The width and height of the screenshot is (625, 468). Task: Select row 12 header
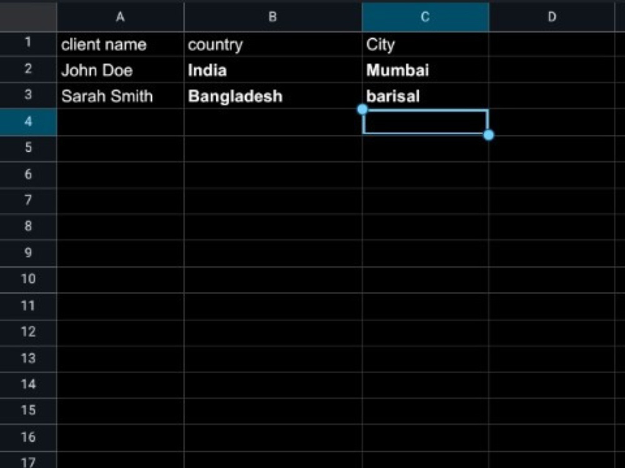28,332
